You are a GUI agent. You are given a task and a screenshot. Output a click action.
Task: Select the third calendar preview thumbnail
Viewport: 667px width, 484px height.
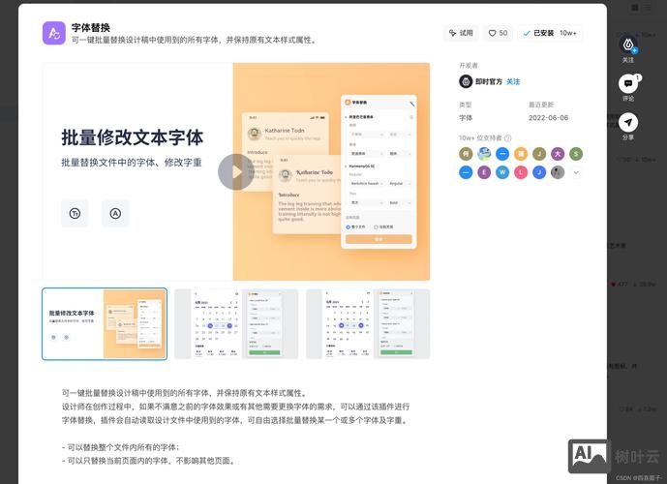click(368, 324)
